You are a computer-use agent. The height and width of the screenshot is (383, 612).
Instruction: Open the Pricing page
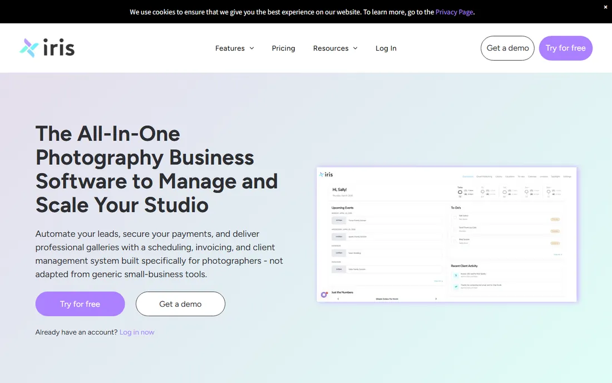[x=283, y=48]
